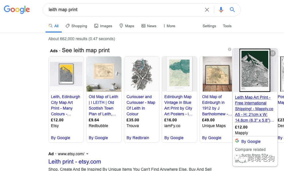The image size is (284, 171).
Task: Click By Redbrain under Trouva card
Action: tap(138, 138)
